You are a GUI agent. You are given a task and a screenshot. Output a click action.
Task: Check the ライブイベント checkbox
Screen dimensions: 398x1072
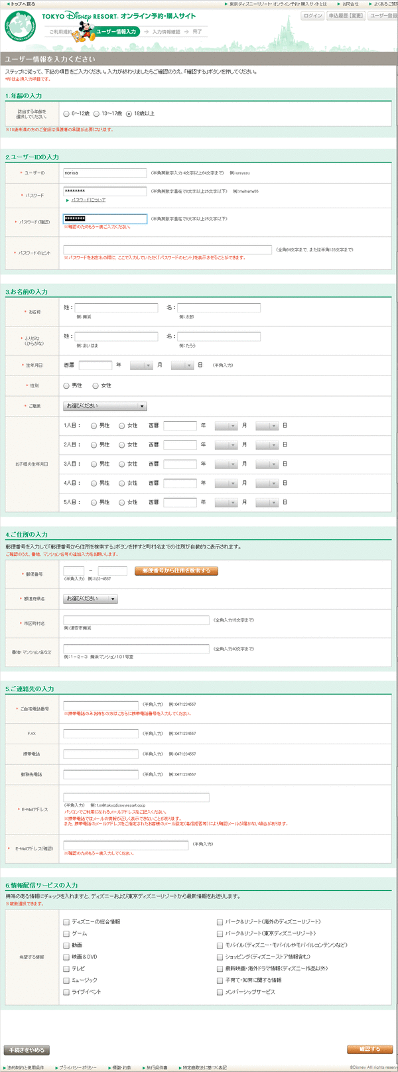[66, 992]
